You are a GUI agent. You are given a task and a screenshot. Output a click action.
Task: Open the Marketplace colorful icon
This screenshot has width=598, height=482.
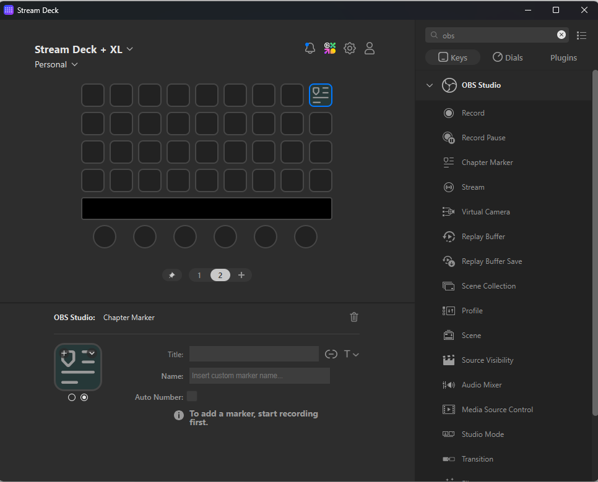tap(330, 48)
